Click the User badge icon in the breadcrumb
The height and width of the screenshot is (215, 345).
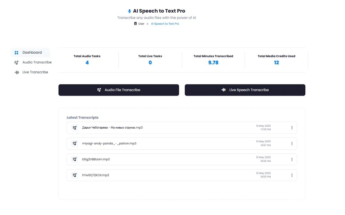pyautogui.click(x=135, y=24)
